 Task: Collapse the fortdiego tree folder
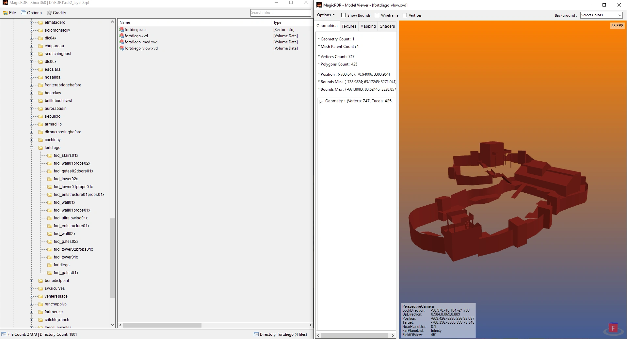tap(32, 148)
